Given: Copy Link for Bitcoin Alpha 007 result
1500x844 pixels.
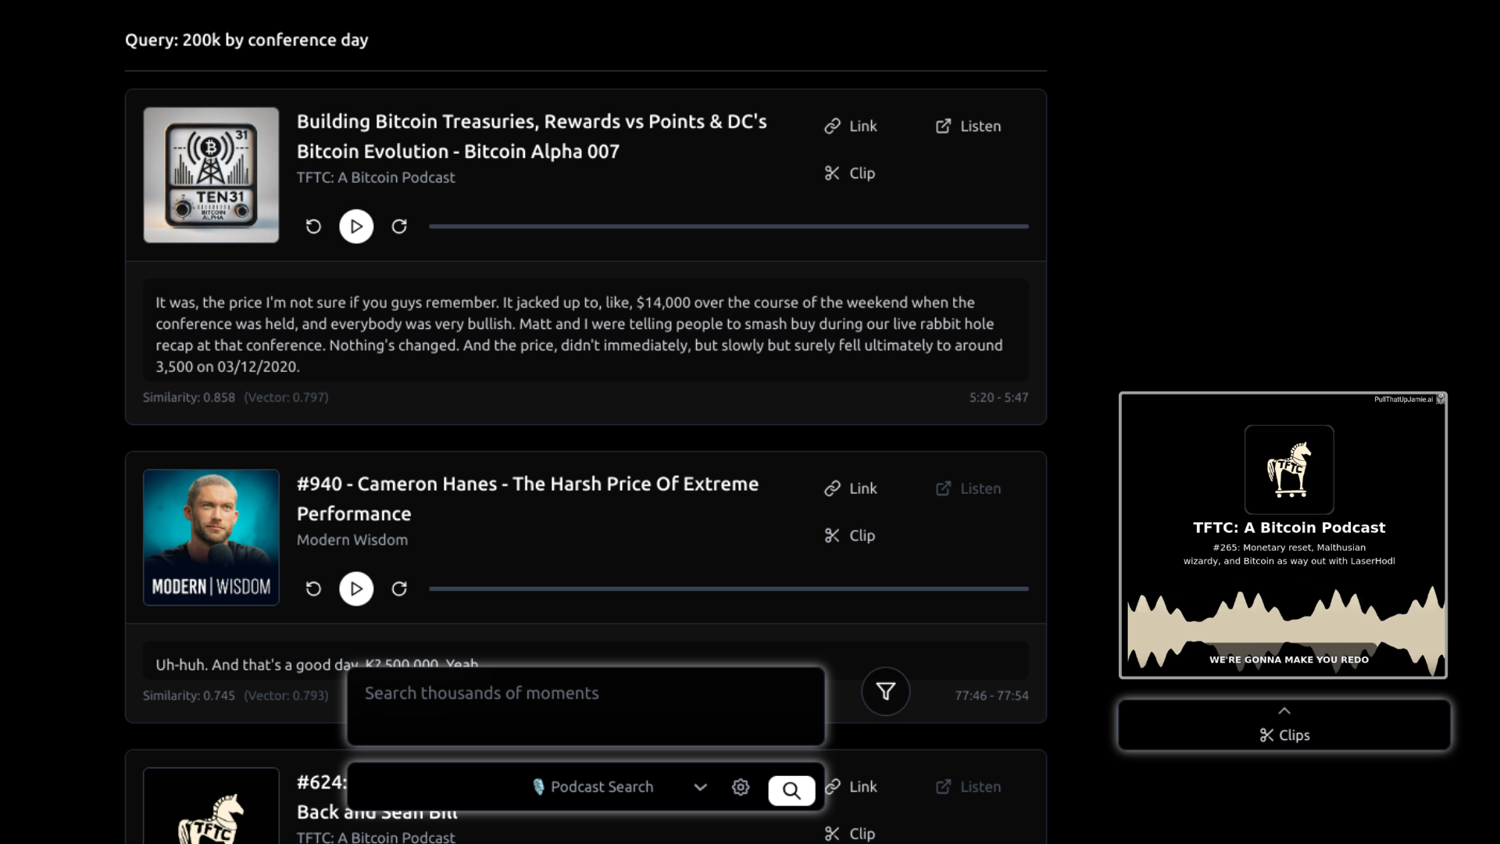Looking at the screenshot, I should click(x=851, y=126).
